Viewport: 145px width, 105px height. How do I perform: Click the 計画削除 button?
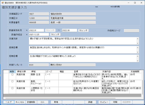pos(31,102)
